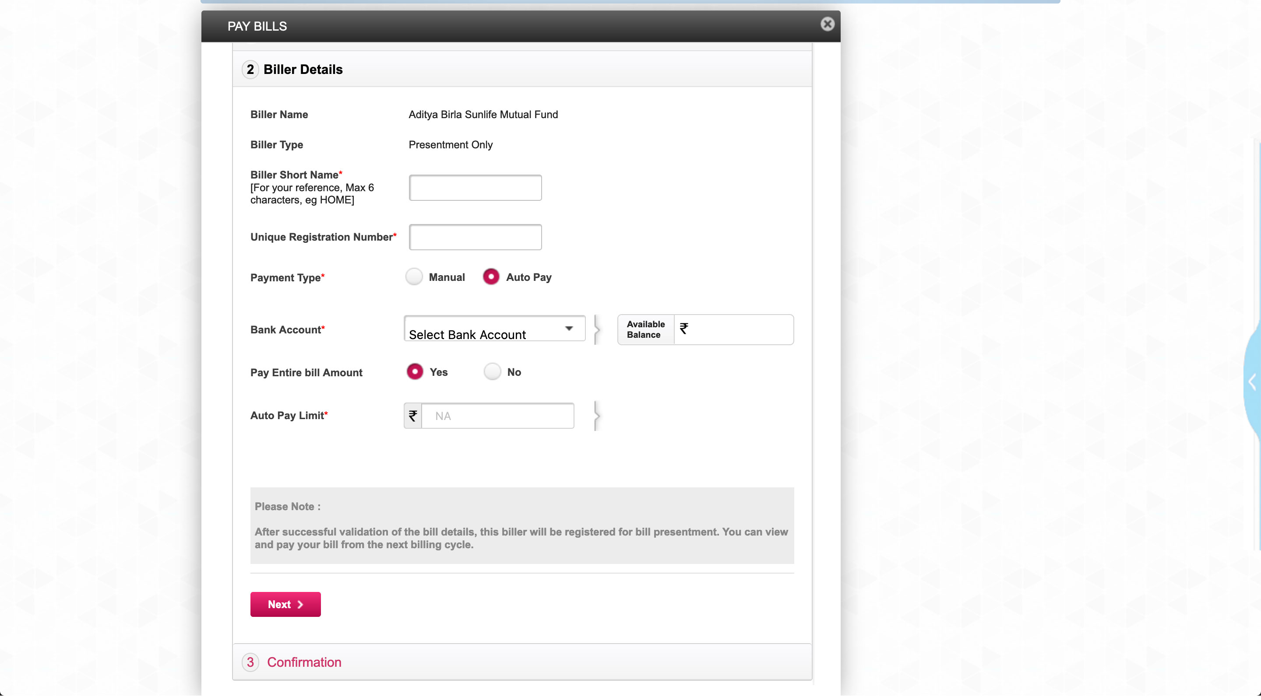Click the rupee symbol in Available Balance
The image size is (1261, 700).
(x=683, y=329)
